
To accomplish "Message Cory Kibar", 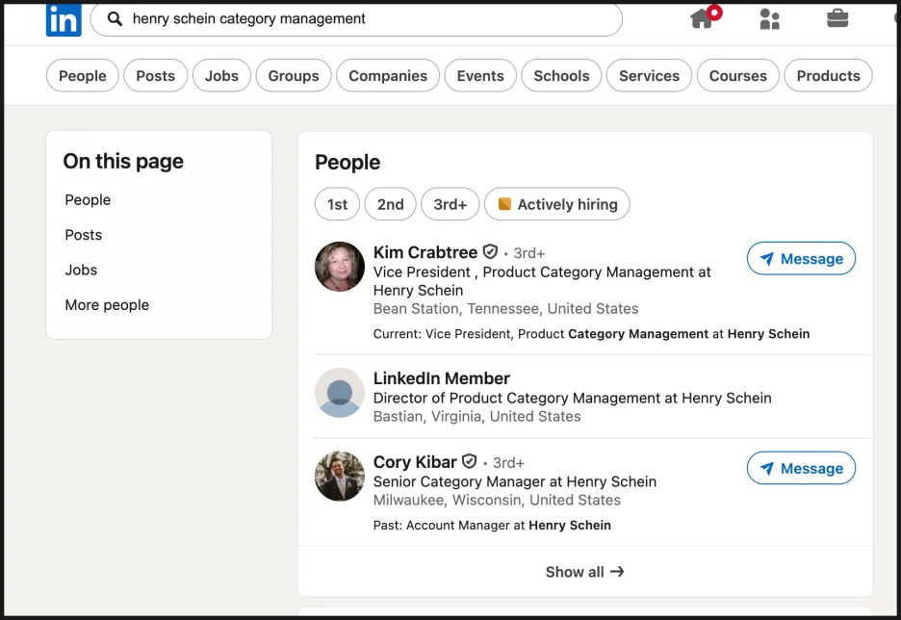I will pos(801,468).
